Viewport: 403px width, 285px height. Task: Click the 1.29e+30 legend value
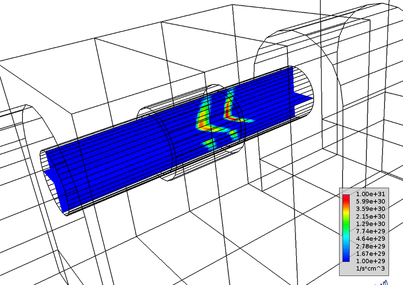coord(370,224)
